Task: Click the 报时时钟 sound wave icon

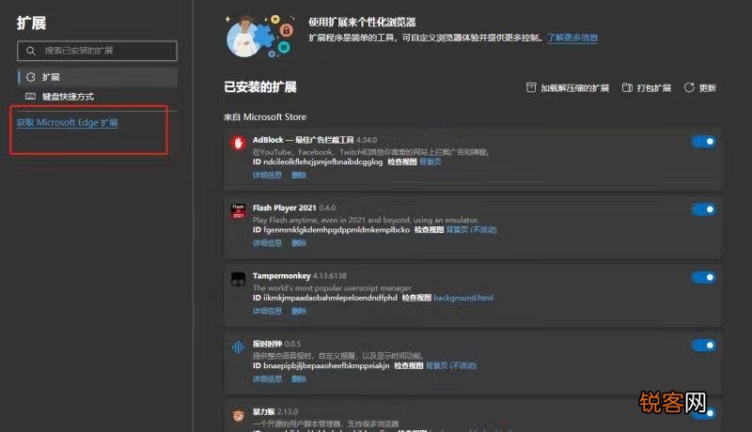Action: click(238, 347)
